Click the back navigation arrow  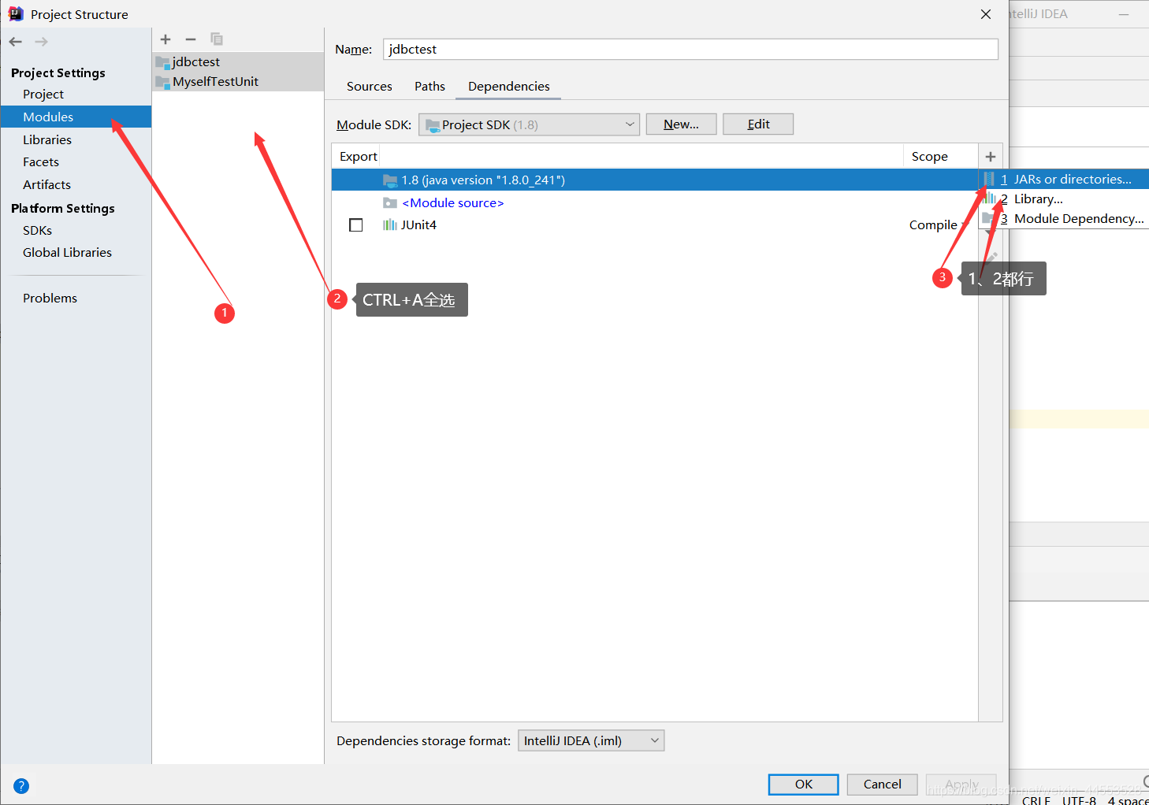(x=16, y=42)
